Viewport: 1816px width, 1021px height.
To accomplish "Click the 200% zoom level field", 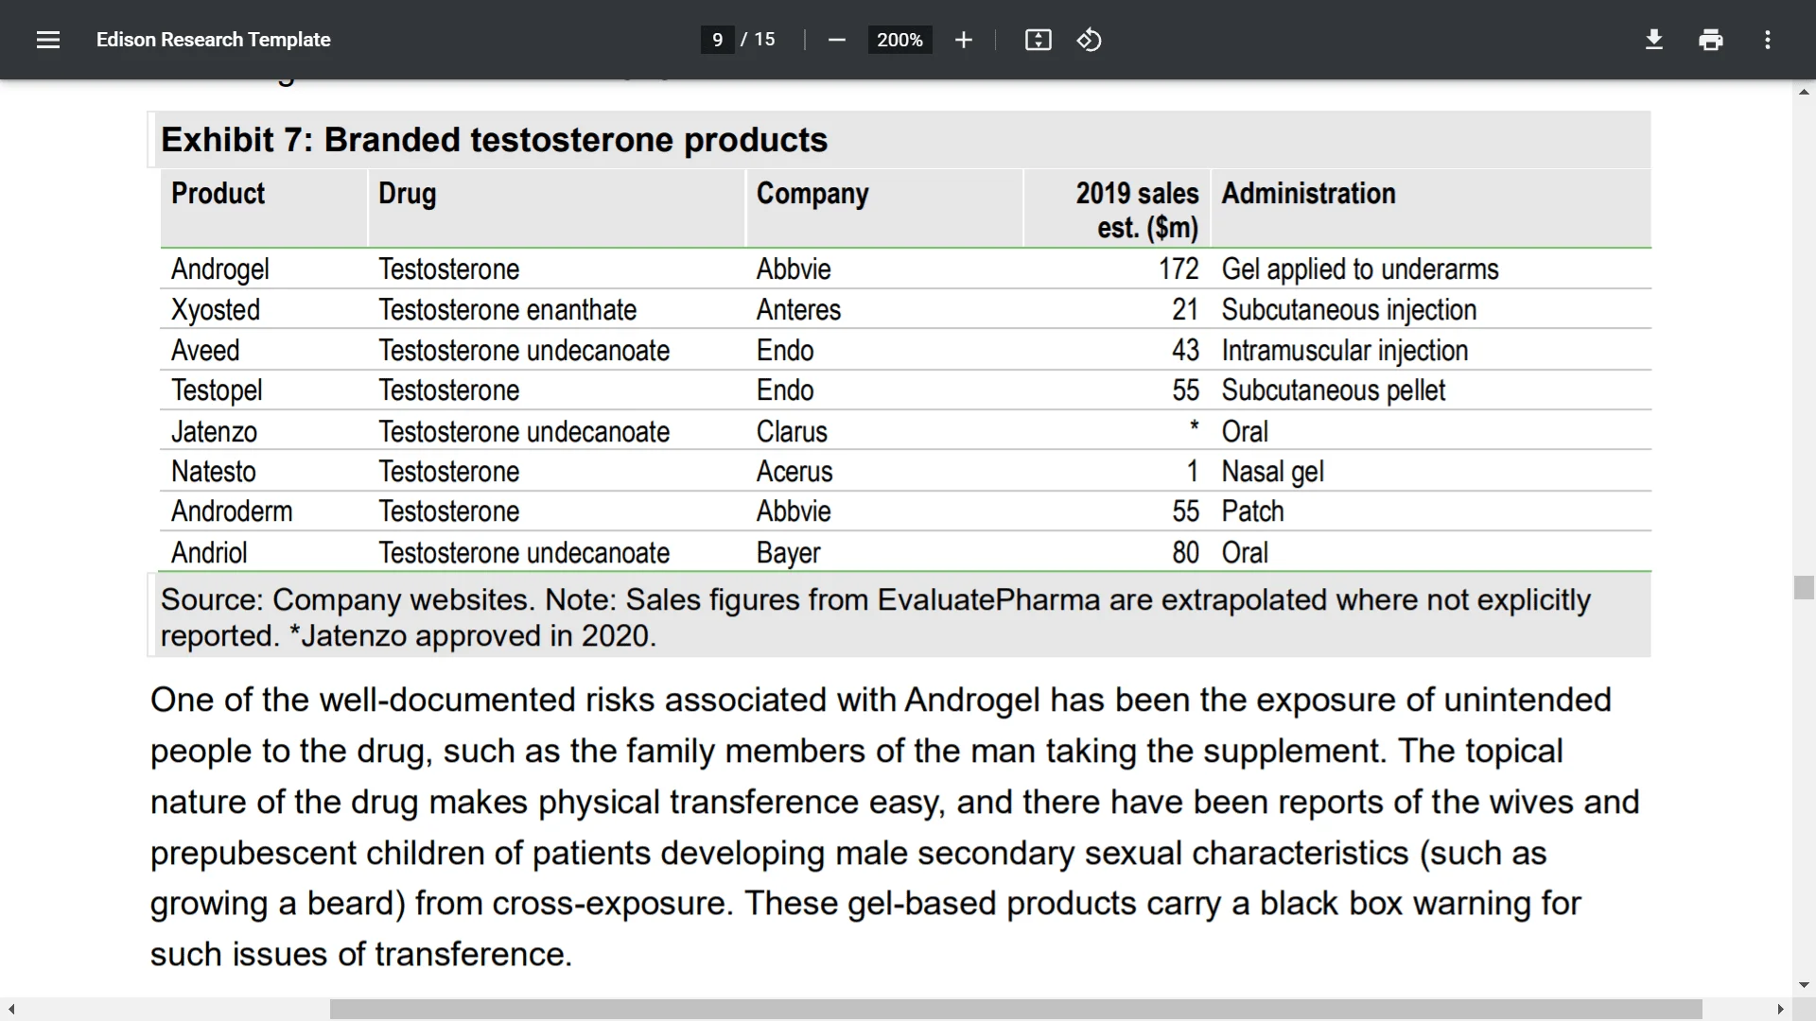I will coord(899,40).
